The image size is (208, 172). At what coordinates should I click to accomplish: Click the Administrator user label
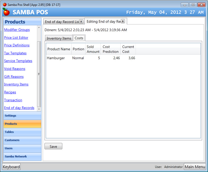click(173, 167)
